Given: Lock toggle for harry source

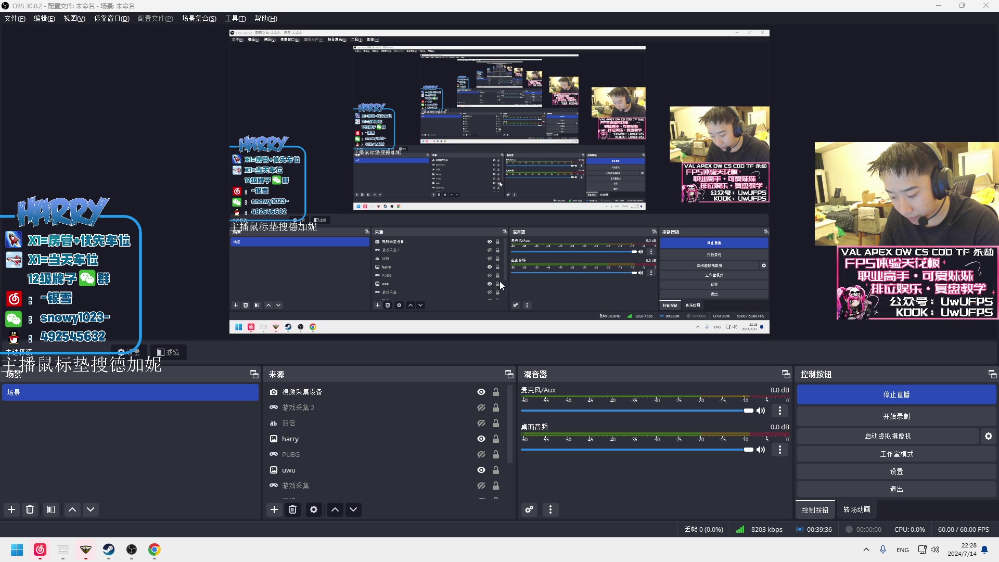Looking at the screenshot, I should (x=496, y=439).
